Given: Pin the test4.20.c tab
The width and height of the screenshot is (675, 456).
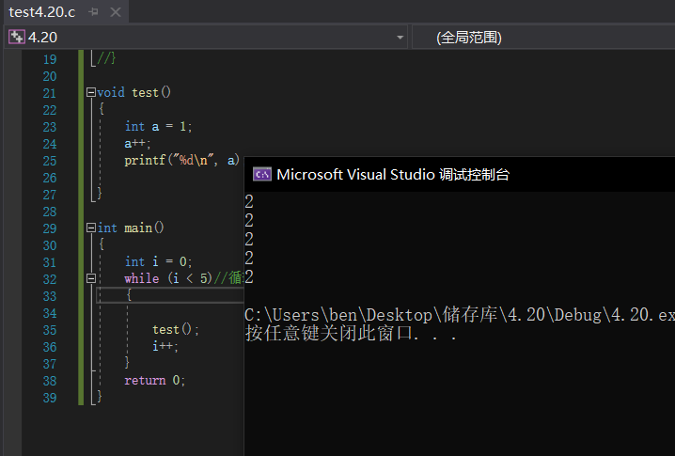Looking at the screenshot, I should [x=93, y=12].
